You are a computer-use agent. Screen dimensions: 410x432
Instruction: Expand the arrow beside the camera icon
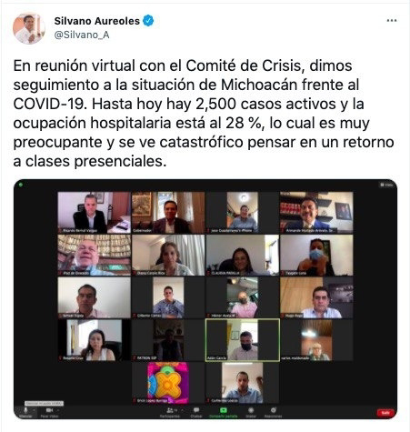57,410
